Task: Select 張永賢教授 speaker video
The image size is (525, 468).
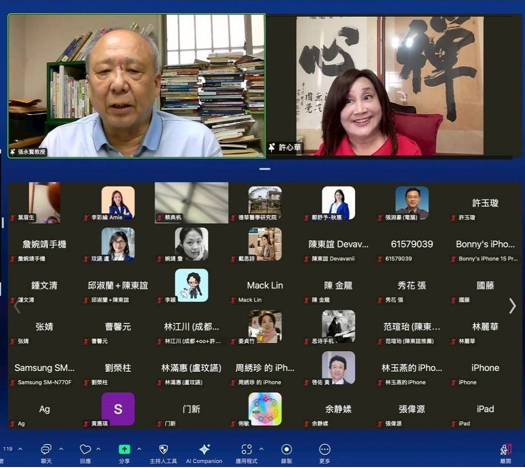Action: coord(136,86)
